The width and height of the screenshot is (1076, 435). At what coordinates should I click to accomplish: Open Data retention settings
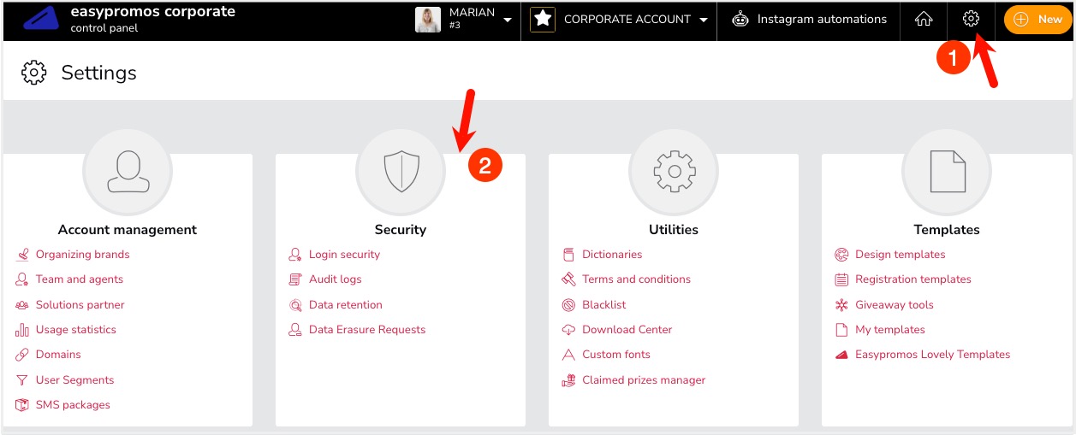pyautogui.click(x=346, y=305)
